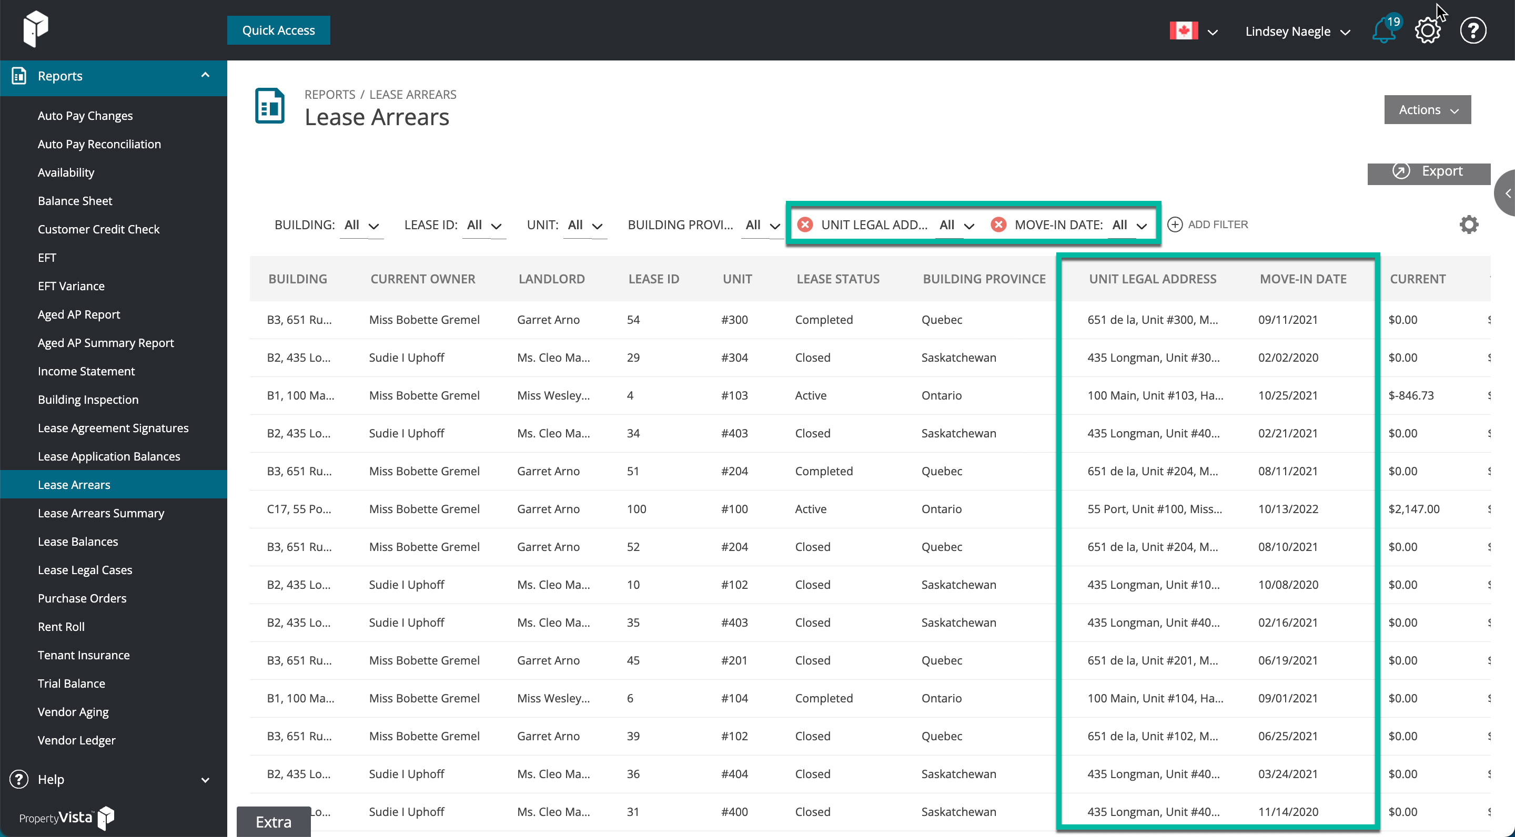Open the settings gear in the header
This screenshot has width=1515, height=837.
pos(1428,30)
